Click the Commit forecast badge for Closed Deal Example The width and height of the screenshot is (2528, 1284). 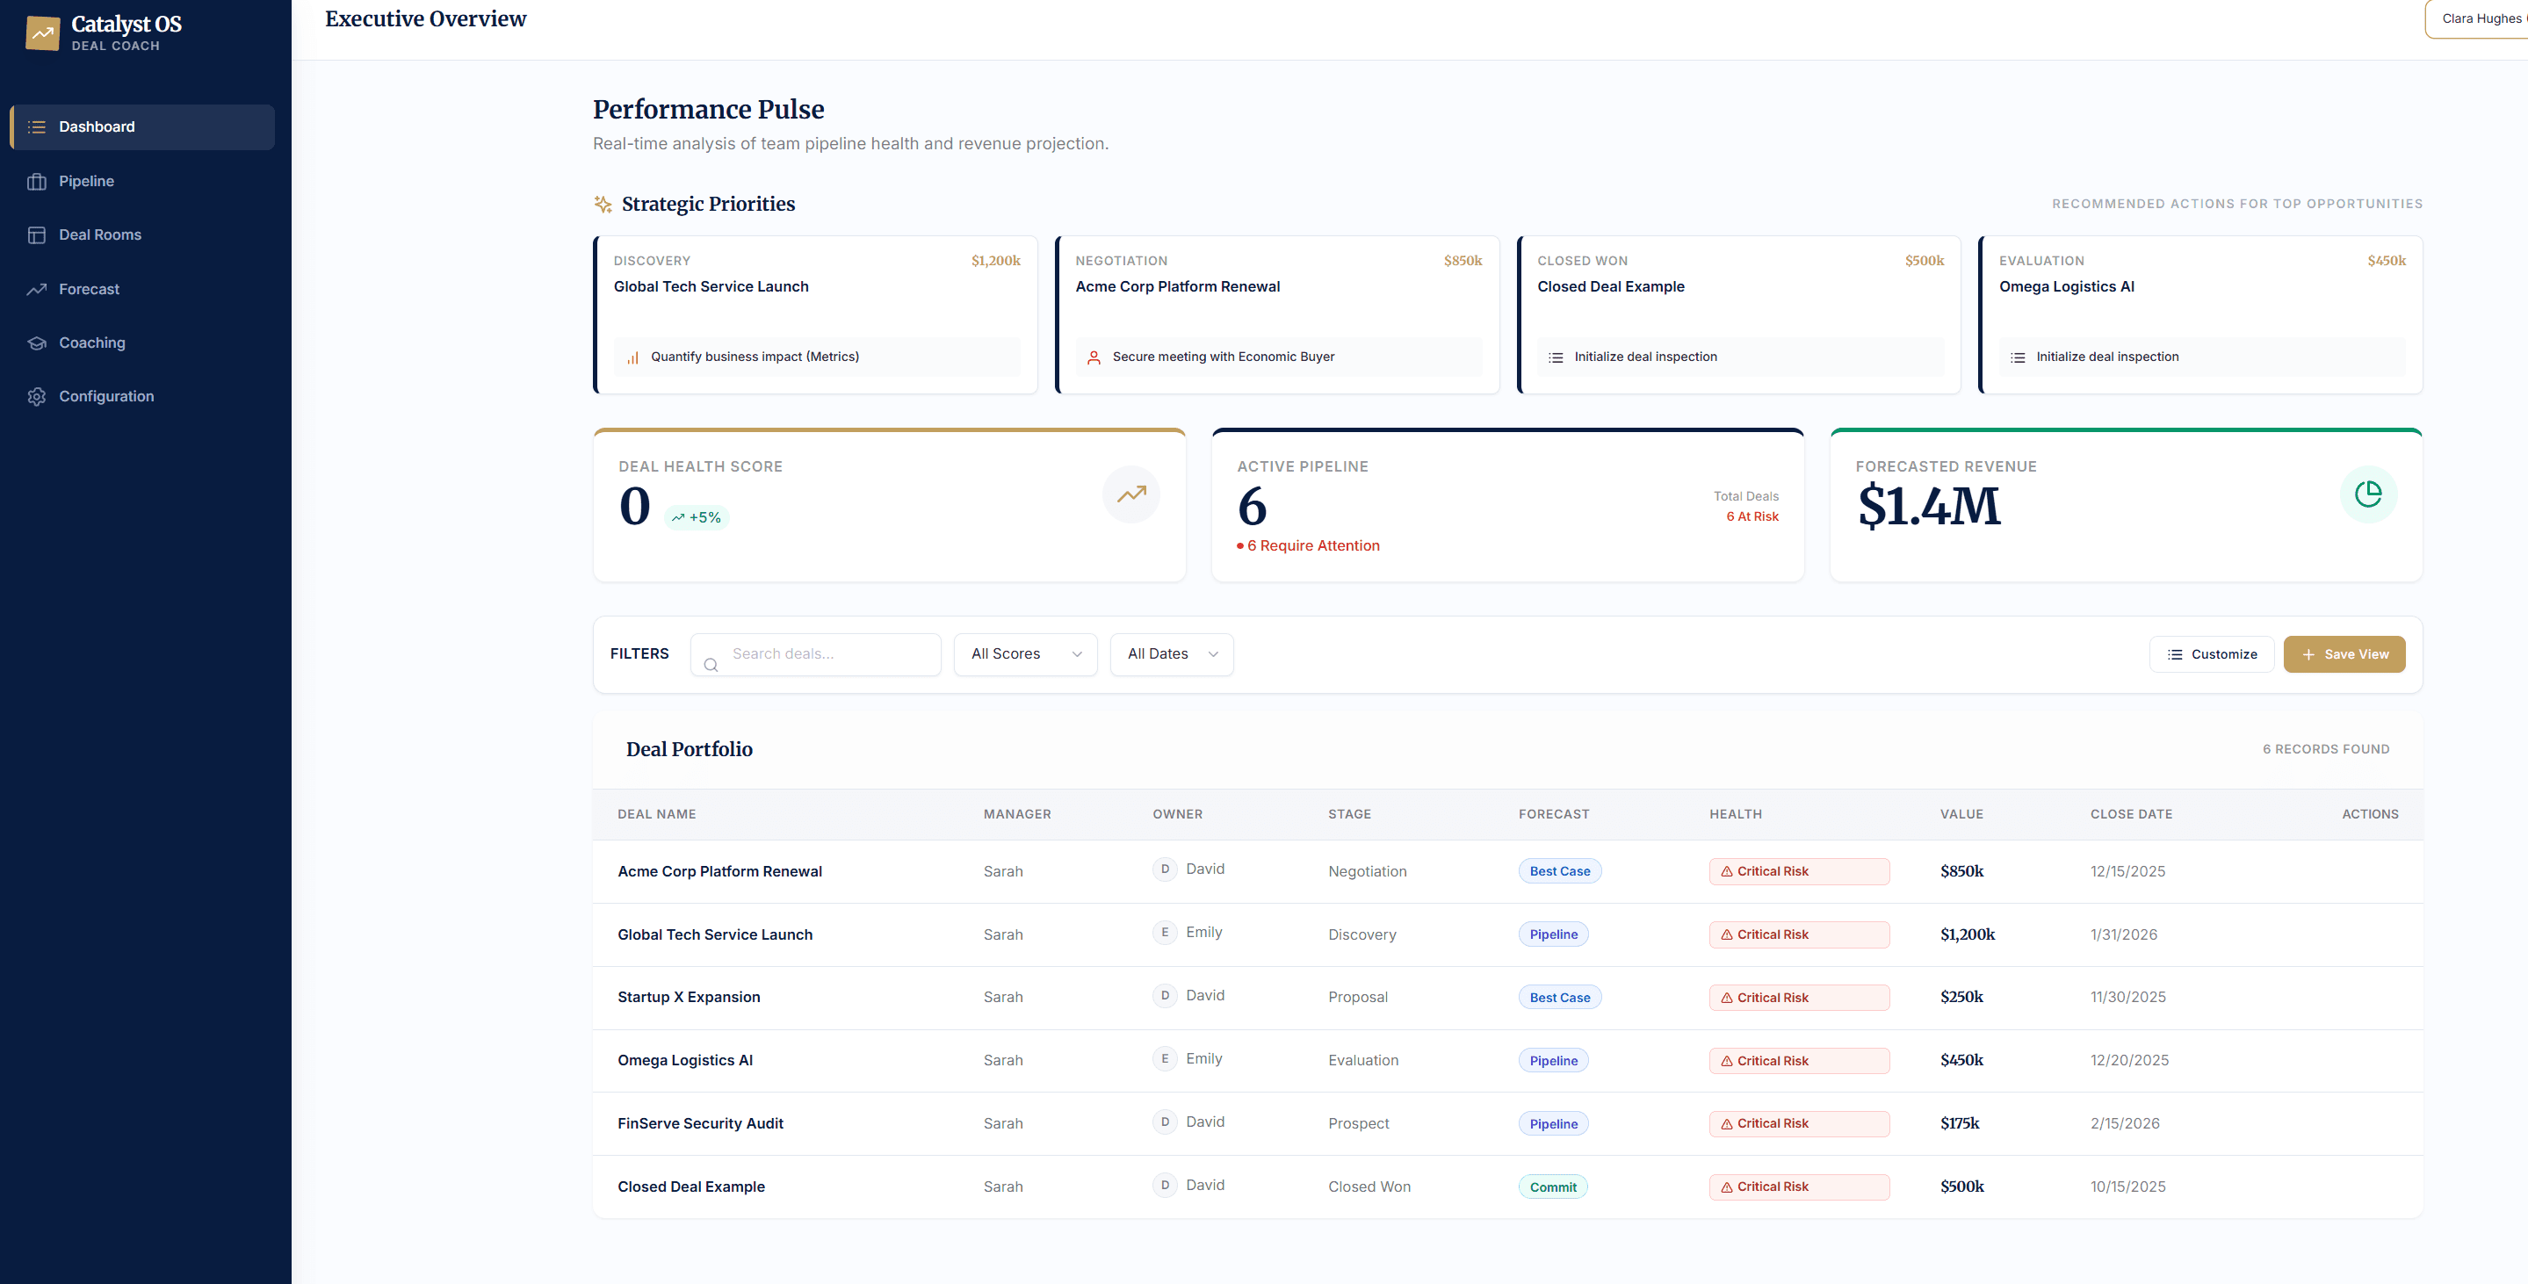[x=1552, y=1187]
